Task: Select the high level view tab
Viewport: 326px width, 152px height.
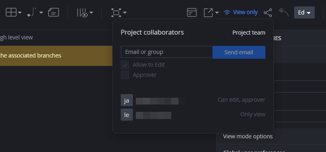Action: coord(17,37)
